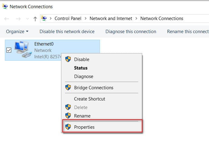The image size is (209, 153).
Task: Choose Rename from the context menu
Action: [82, 116]
